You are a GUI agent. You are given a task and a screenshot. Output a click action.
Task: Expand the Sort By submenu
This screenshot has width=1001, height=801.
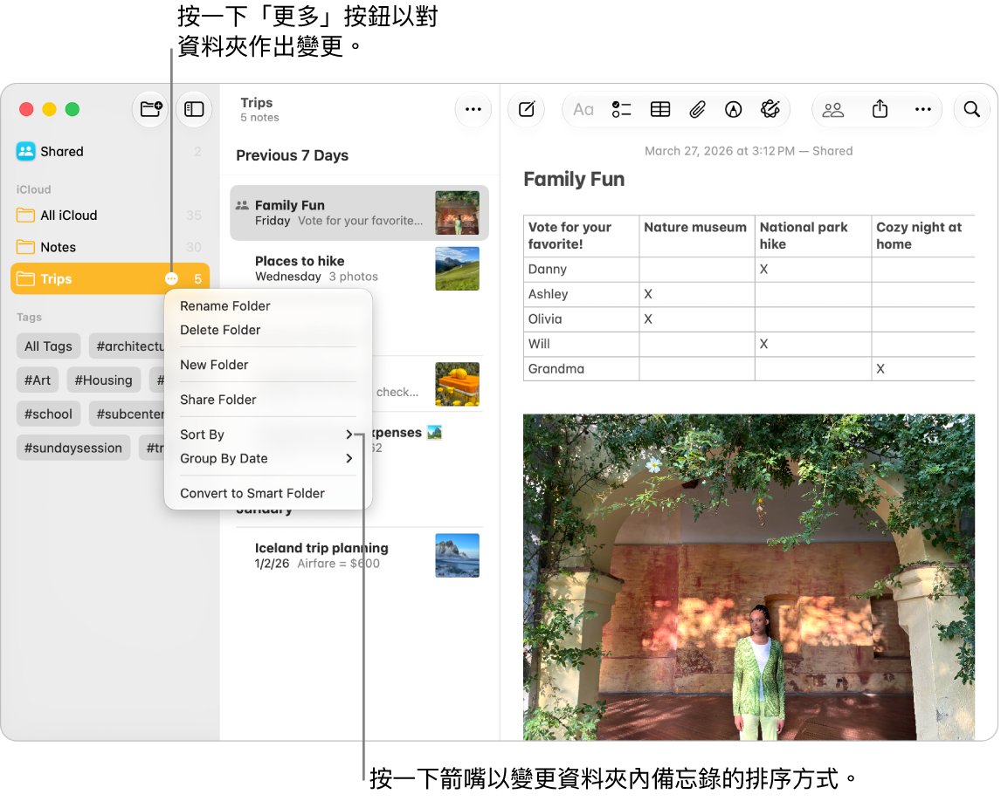point(268,435)
